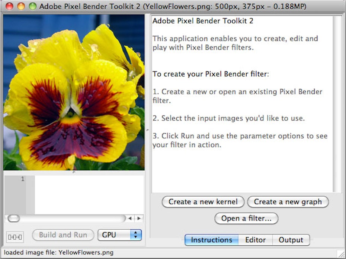Switch to the Instructions tab
The height and width of the screenshot is (259, 346).
point(211,240)
